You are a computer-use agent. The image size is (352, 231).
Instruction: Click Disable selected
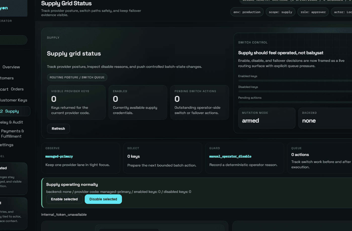103,199
